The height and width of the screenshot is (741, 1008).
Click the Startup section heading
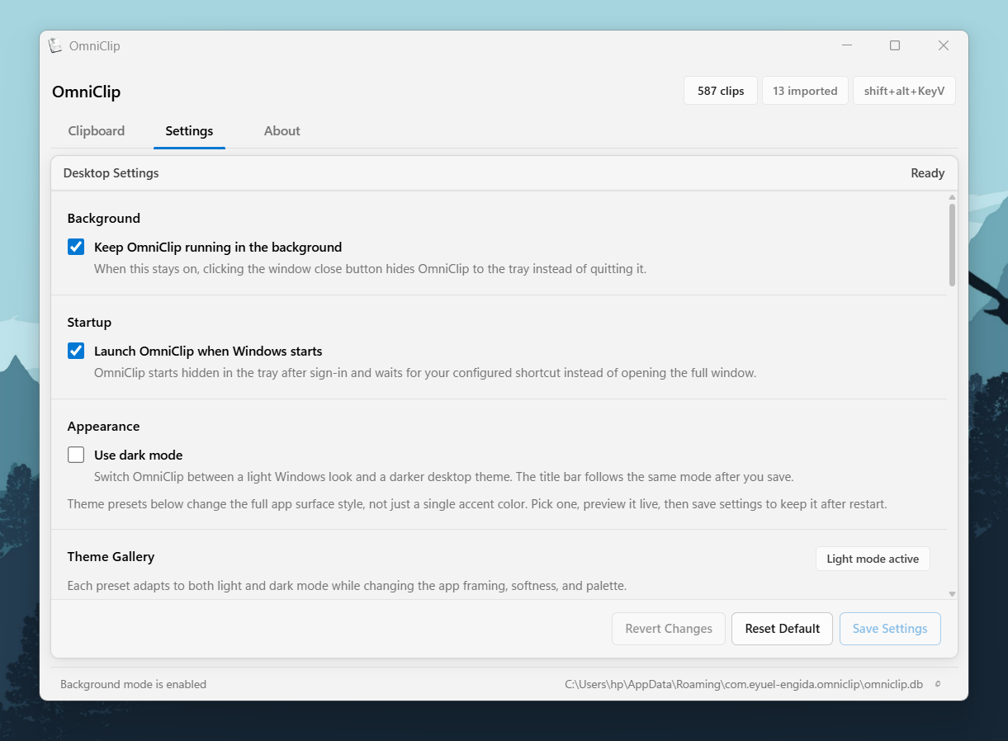click(89, 323)
